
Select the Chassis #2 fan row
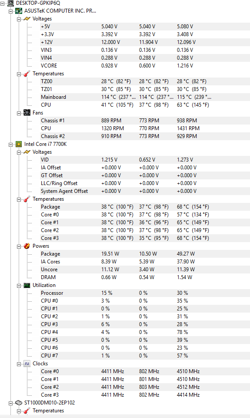[x=145, y=136]
